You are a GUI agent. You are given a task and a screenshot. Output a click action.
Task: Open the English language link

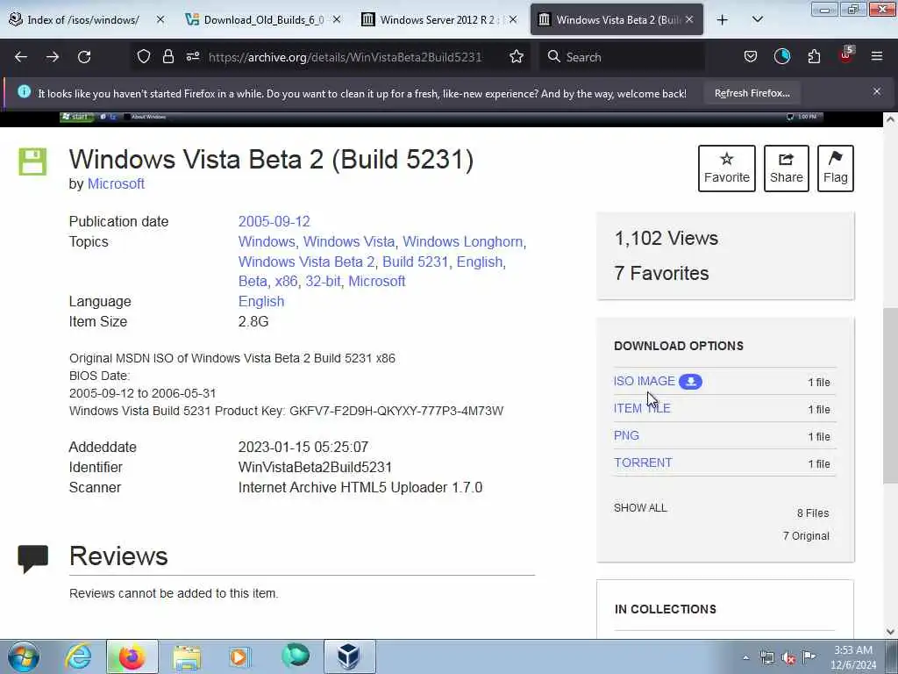pos(261,302)
